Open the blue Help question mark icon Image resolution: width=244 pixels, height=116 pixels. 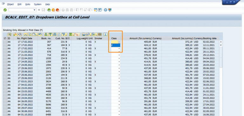[105, 10]
